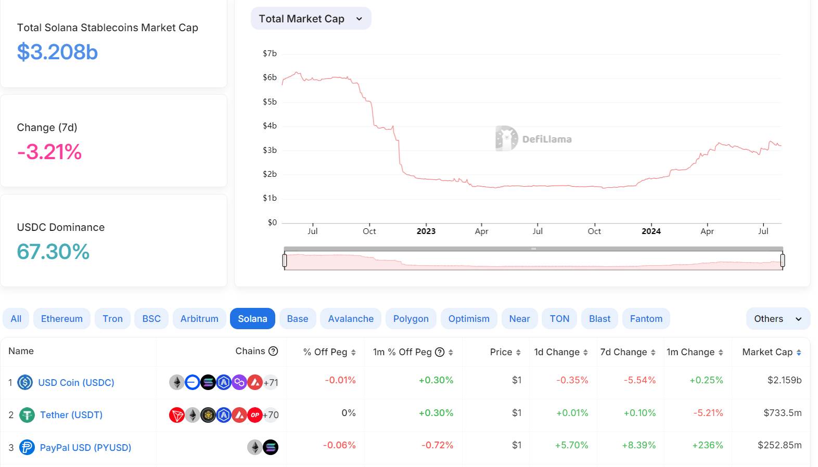Screen dimensions: 818x467
Task: Click the $2.159b market cap value
Action: (x=785, y=380)
